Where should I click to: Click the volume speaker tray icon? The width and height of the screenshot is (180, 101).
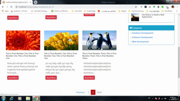(x=165, y=98)
